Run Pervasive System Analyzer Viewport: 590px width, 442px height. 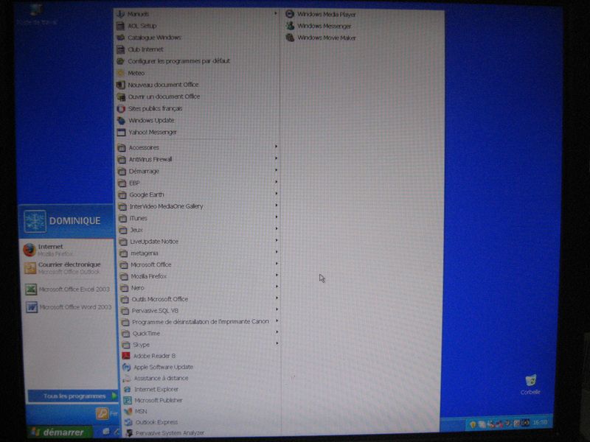tap(164, 433)
